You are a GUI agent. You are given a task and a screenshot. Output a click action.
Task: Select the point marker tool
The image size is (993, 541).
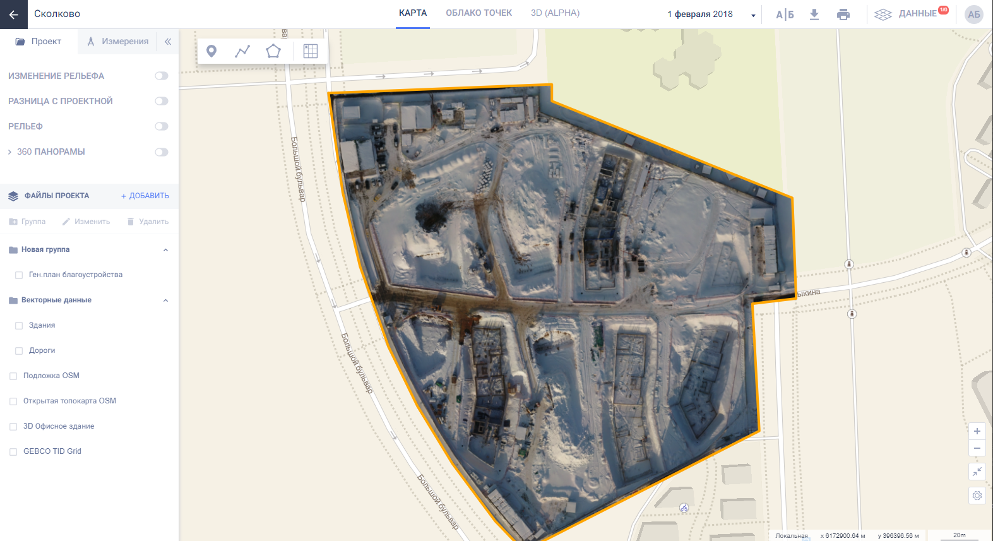coord(211,51)
